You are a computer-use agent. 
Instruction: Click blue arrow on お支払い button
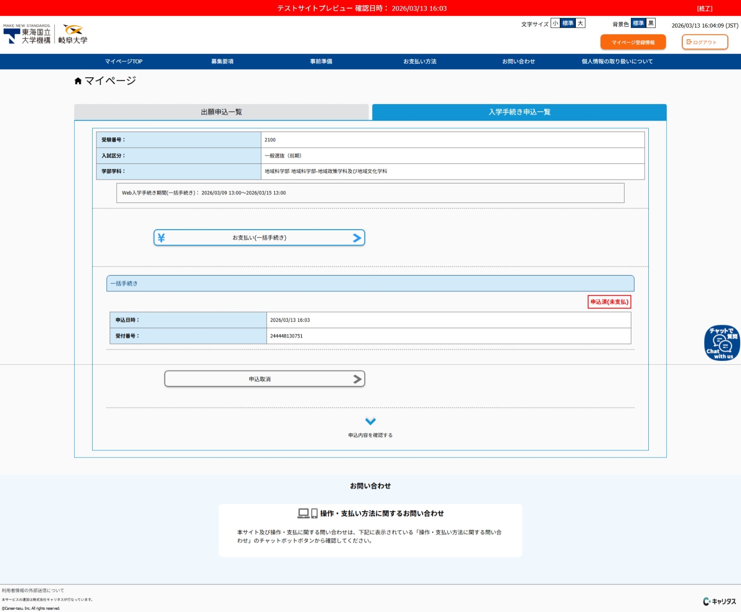357,238
